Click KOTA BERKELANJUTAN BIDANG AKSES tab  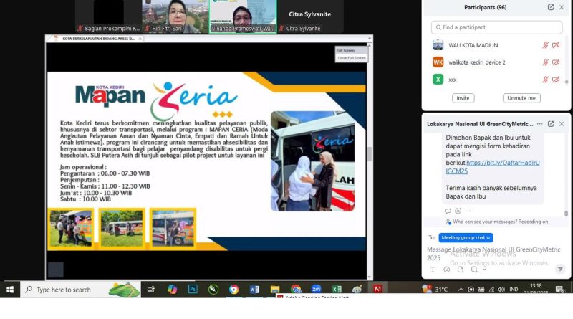point(98,39)
